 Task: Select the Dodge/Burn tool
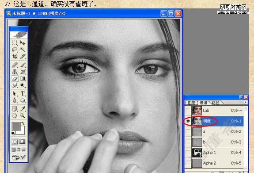point(23,85)
